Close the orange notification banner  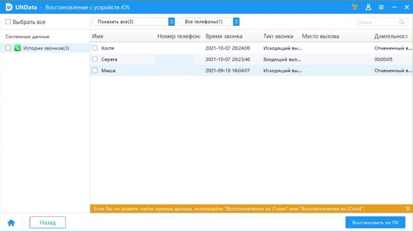[408, 209]
